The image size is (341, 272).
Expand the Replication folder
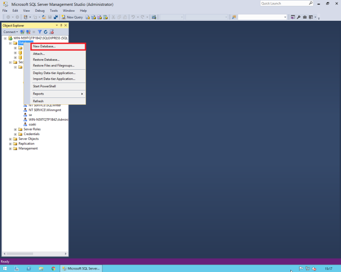point(10,144)
